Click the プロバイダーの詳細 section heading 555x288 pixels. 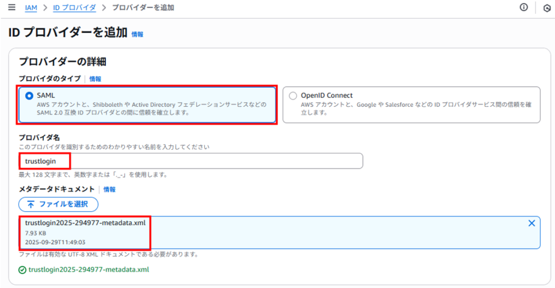(x=62, y=62)
